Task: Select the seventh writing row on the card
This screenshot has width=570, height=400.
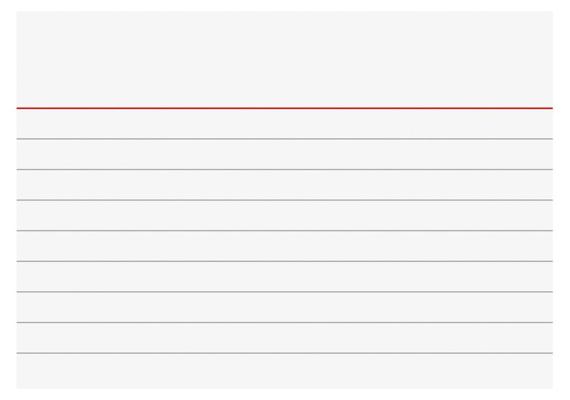Action: (284, 307)
